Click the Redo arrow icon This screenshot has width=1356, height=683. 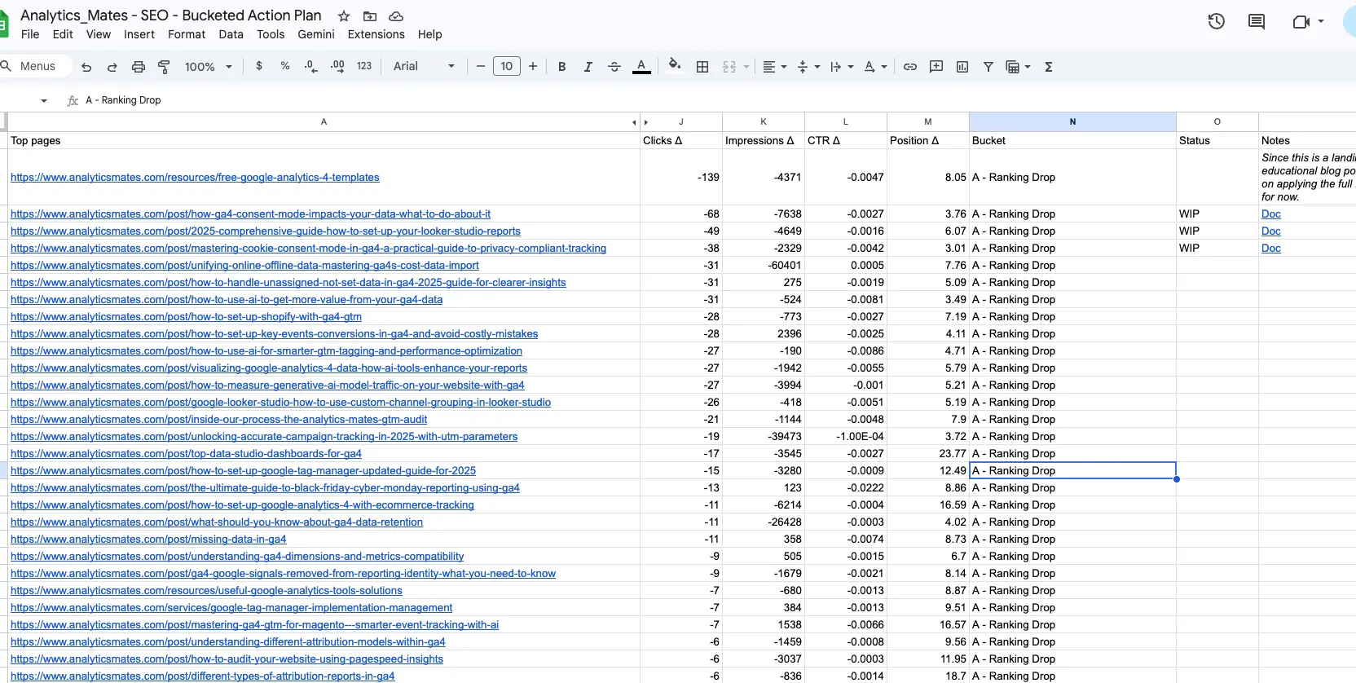[x=112, y=67]
